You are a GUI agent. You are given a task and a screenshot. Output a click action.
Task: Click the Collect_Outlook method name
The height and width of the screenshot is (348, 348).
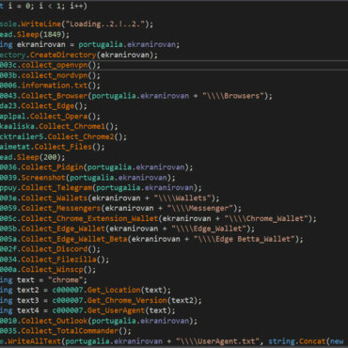point(55,321)
